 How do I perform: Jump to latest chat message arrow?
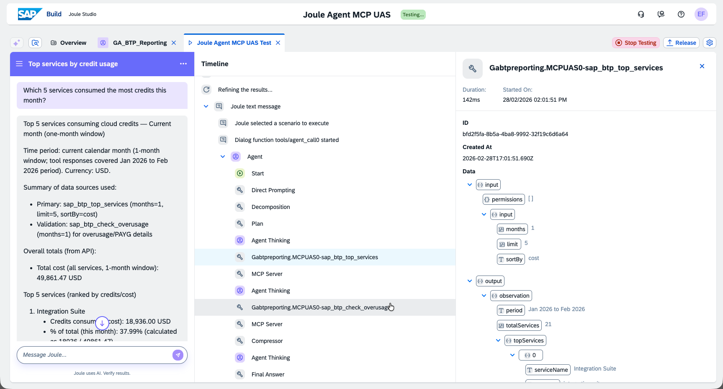102,323
